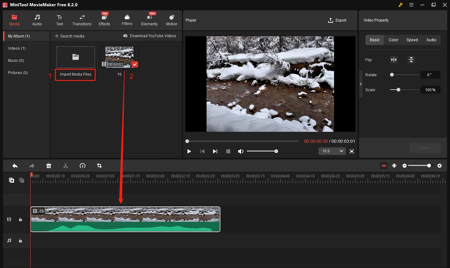Open the hamburger main menu
Screen dimensions: 450x268
(411, 5)
